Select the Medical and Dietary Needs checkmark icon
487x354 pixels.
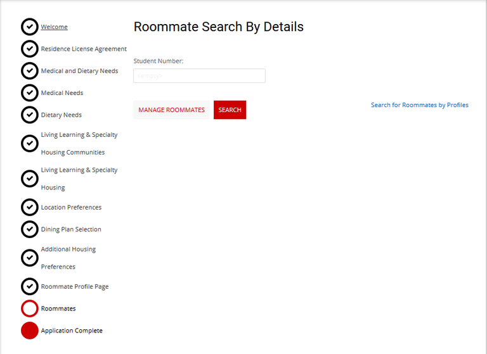30,71
